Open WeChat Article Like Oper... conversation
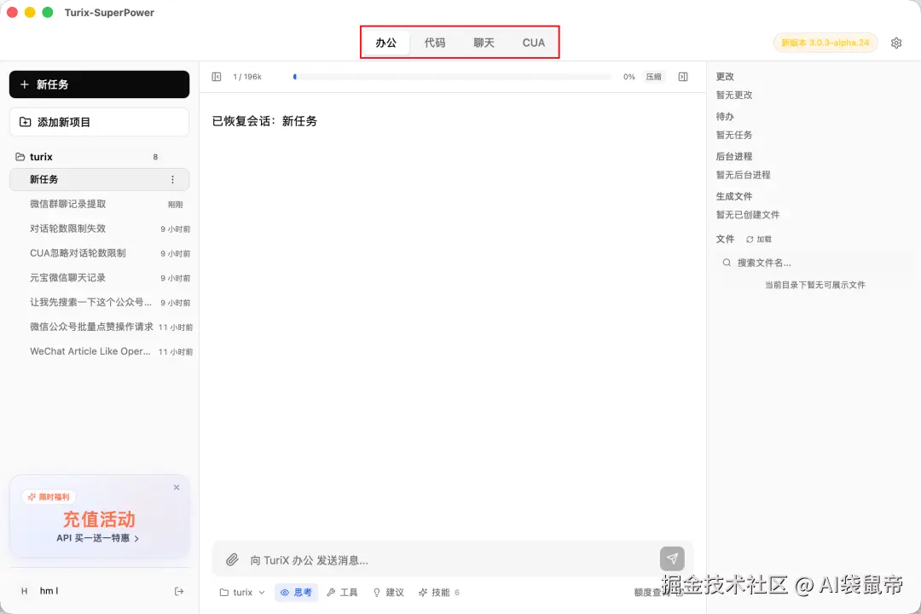This screenshot has width=921, height=614. [99, 351]
